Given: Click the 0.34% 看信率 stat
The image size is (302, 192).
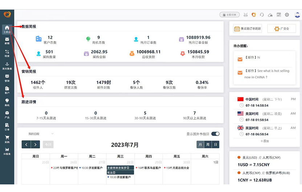Looking at the screenshot, I should click(x=202, y=85).
